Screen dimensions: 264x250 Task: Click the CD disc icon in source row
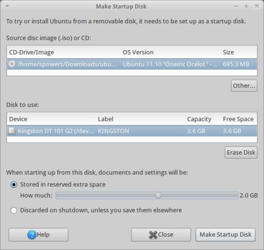(x=12, y=64)
